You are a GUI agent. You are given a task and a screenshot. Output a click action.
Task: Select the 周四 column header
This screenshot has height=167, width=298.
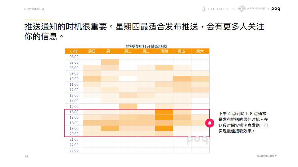[x=164, y=51]
